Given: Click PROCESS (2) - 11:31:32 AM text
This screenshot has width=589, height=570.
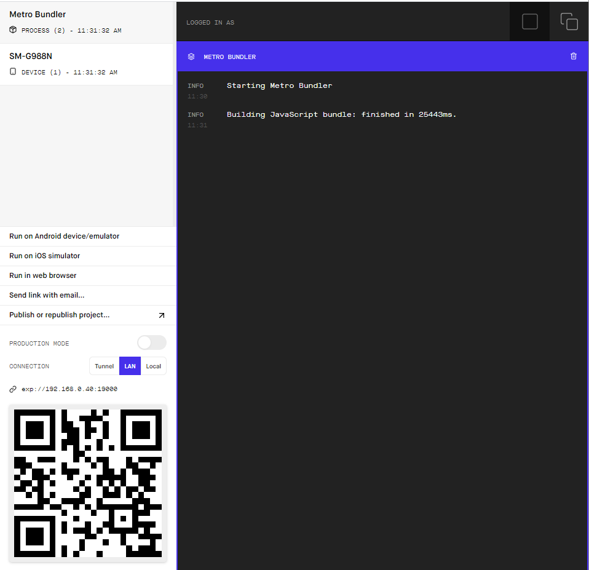Looking at the screenshot, I should [71, 30].
